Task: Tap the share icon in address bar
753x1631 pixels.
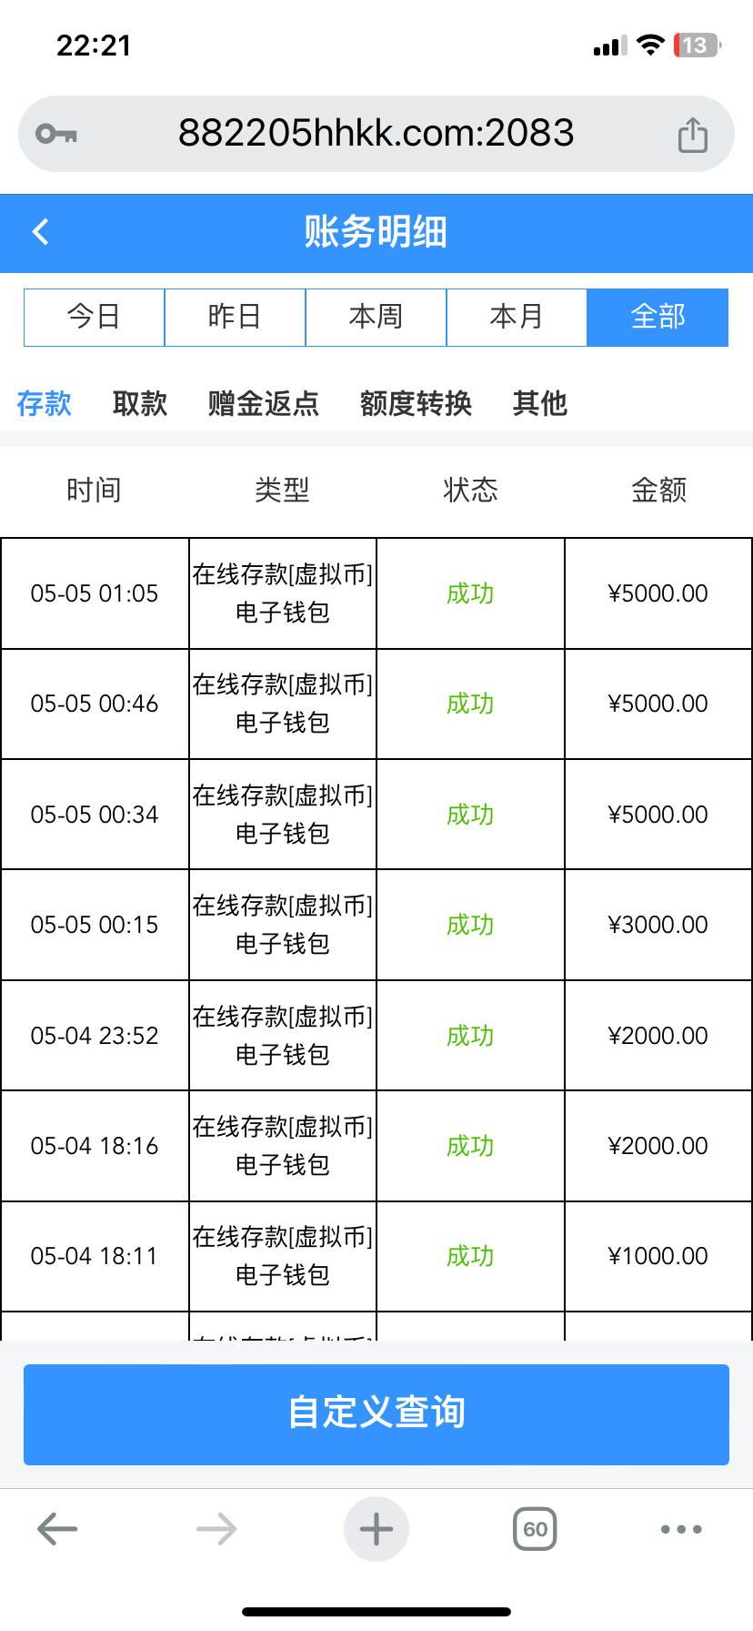Action: pyautogui.click(x=692, y=135)
